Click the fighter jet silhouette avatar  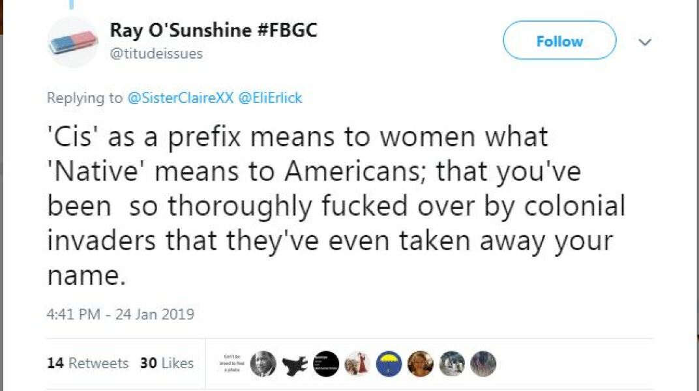click(293, 363)
